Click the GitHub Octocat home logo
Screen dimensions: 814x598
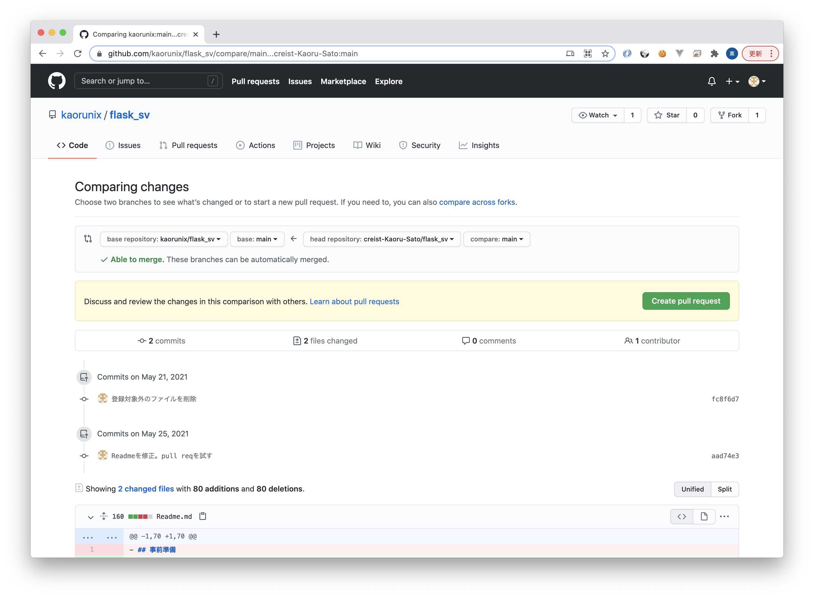[57, 81]
